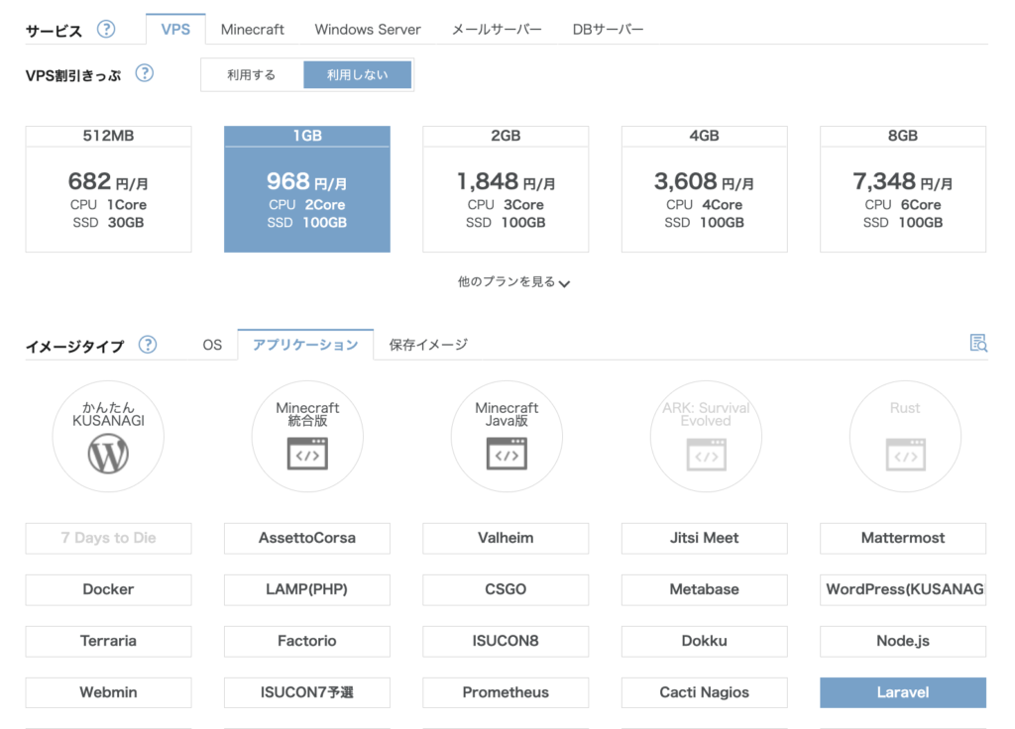The width and height of the screenshot is (1015, 729).
Task: Select the Docker application
Action: click(109, 590)
